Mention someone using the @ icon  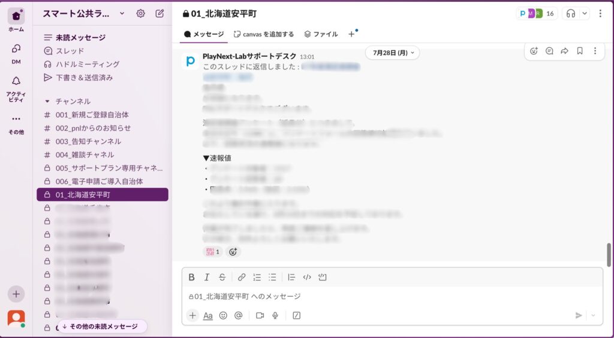click(239, 315)
